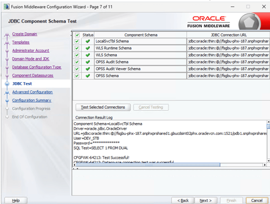Screen dimensions: 270x204
Task: Click the Status column header
Action: pos(88,35)
